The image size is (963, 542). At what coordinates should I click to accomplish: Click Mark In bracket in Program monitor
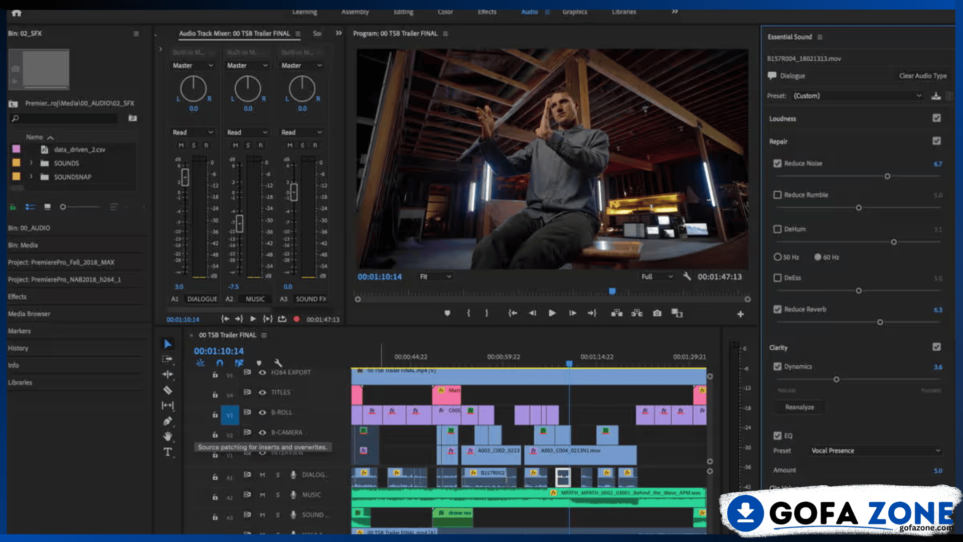468,313
